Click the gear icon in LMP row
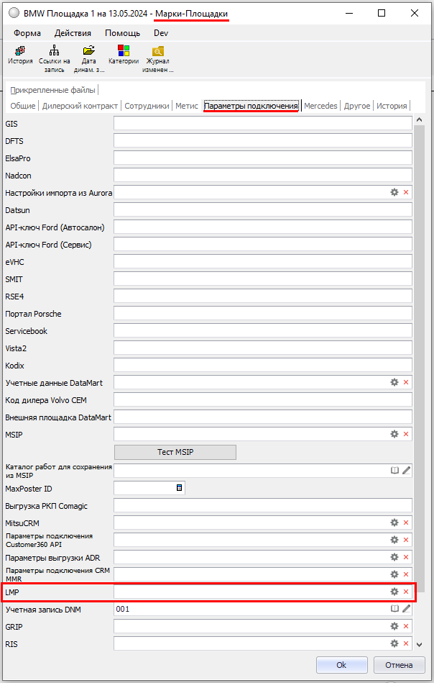 click(394, 592)
